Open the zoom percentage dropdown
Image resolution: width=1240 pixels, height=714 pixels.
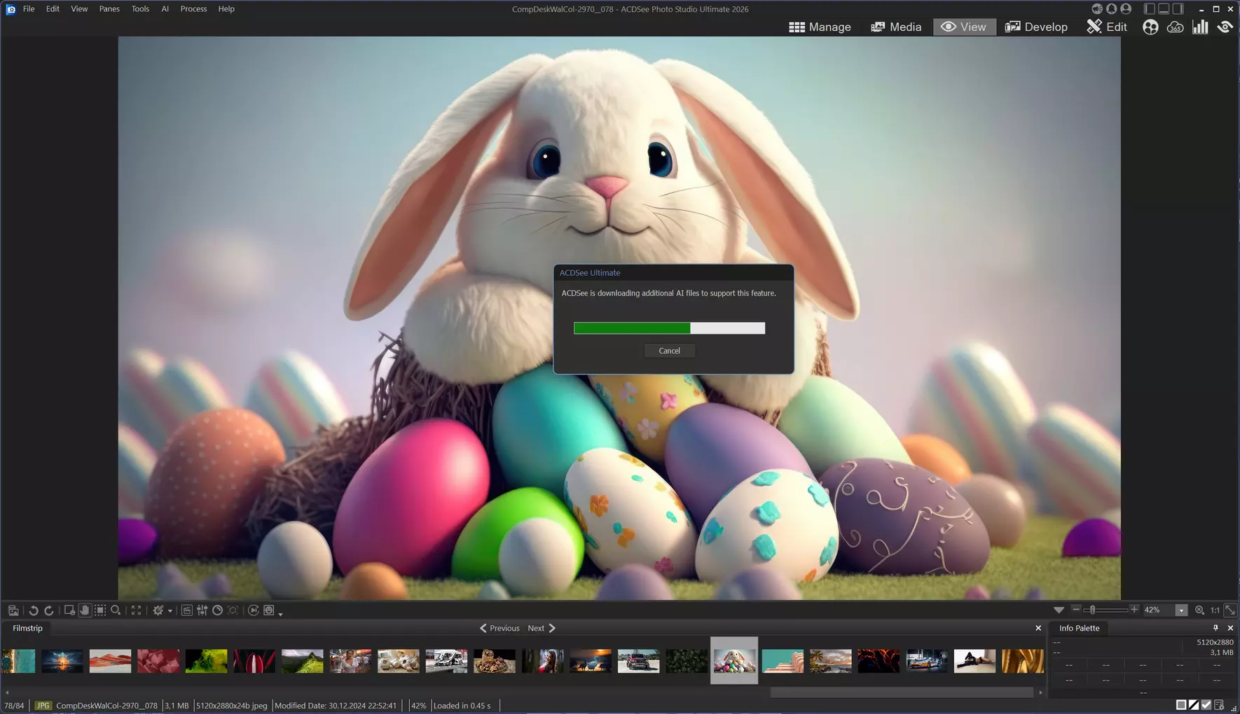tap(1181, 610)
